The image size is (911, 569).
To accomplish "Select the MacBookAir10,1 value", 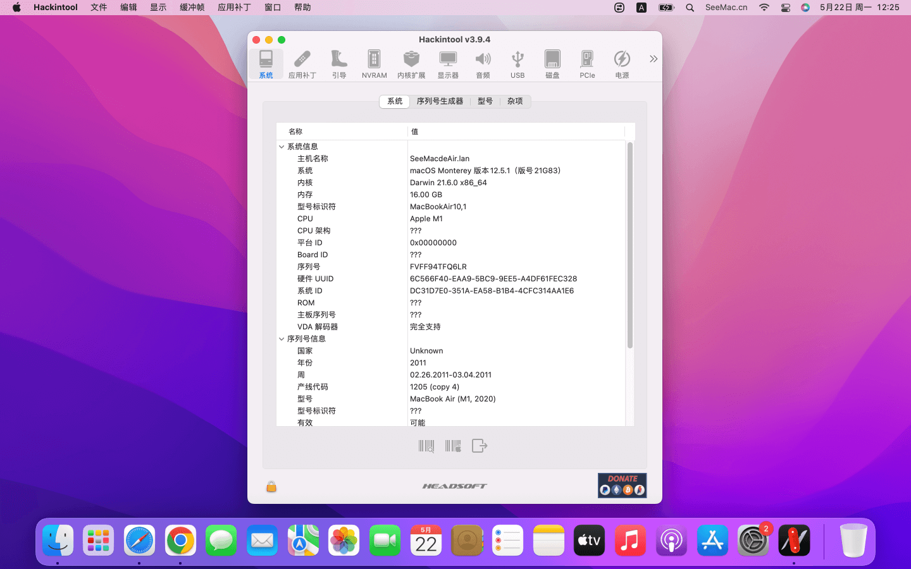I will click(x=438, y=207).
